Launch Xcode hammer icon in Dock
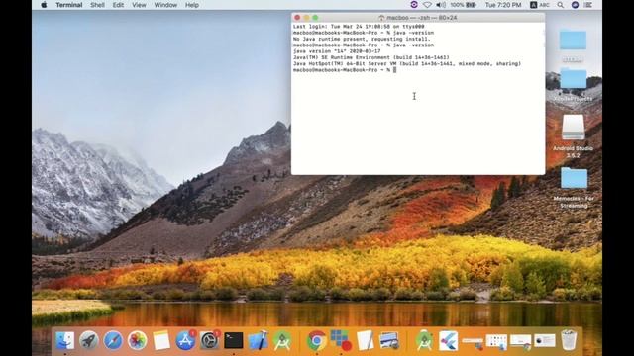This screenshot has height=356, width=634. 258,340
